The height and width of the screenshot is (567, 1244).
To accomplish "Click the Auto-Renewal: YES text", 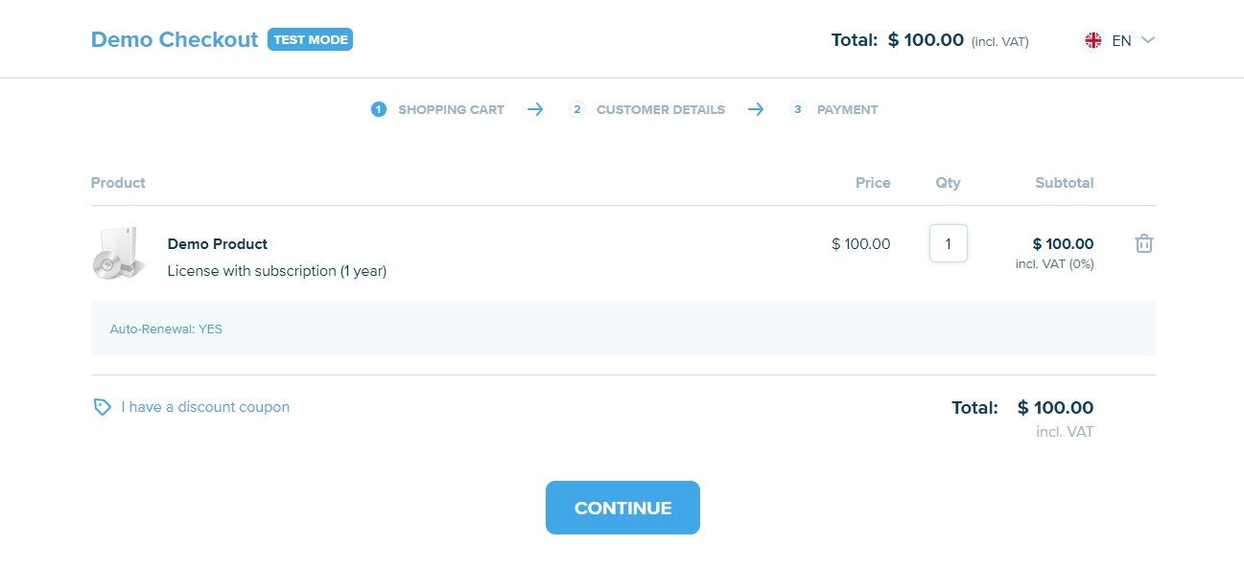I will (166, 329).
